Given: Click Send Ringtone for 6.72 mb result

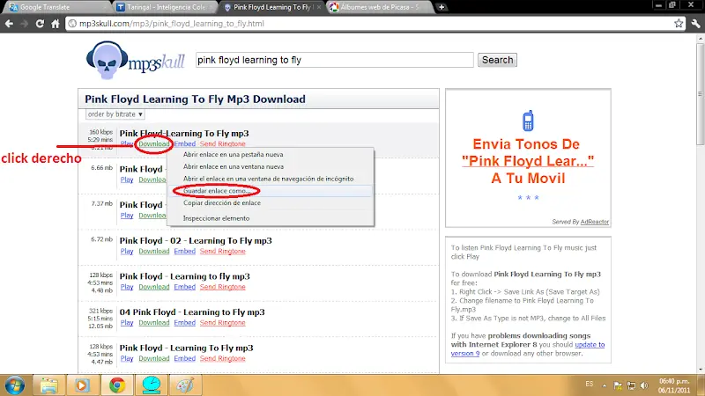Looking at the screenshot, I should point(223,252).
